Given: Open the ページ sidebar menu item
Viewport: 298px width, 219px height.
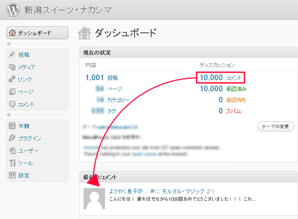Looking at the screenshot, I should click(26, 92).
